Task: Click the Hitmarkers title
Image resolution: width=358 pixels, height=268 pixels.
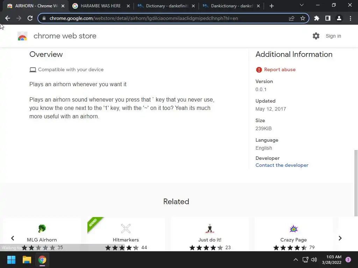Action: 126,240
